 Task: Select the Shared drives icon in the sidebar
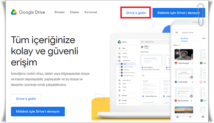point(120,61)
